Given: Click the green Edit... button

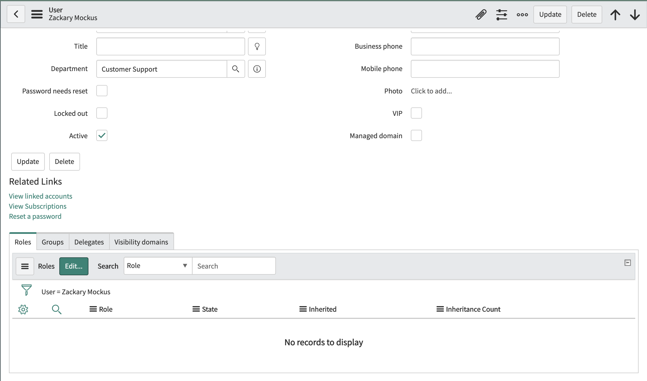Looking at the screenshot, I should [x=74, y=266].
